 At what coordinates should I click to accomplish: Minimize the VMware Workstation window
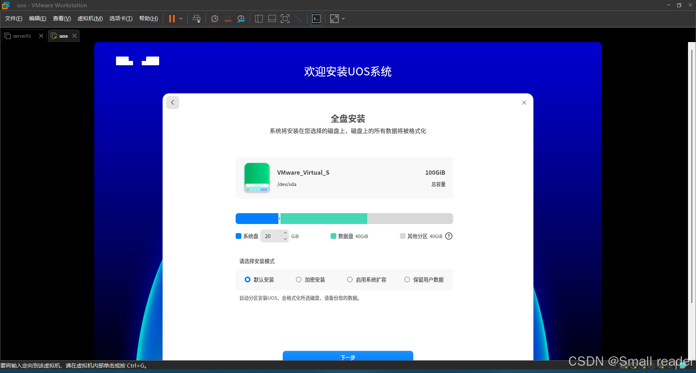(x=668, y=5)
